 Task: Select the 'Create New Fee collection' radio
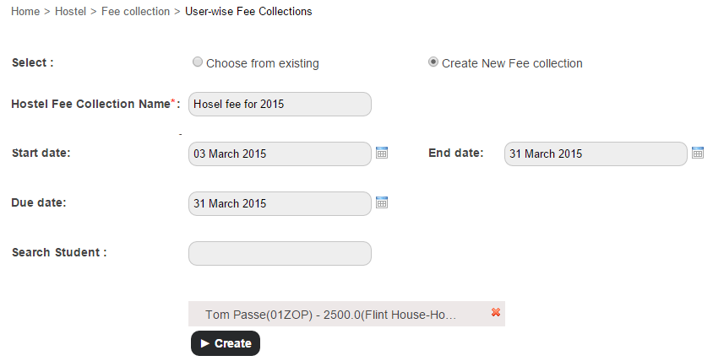433,62
